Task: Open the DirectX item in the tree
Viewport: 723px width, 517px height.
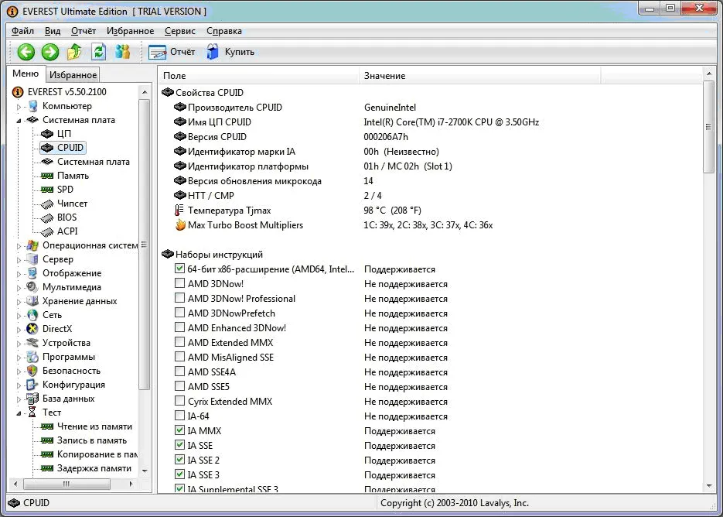Action: pyautogui.click(x=57, y=329)
